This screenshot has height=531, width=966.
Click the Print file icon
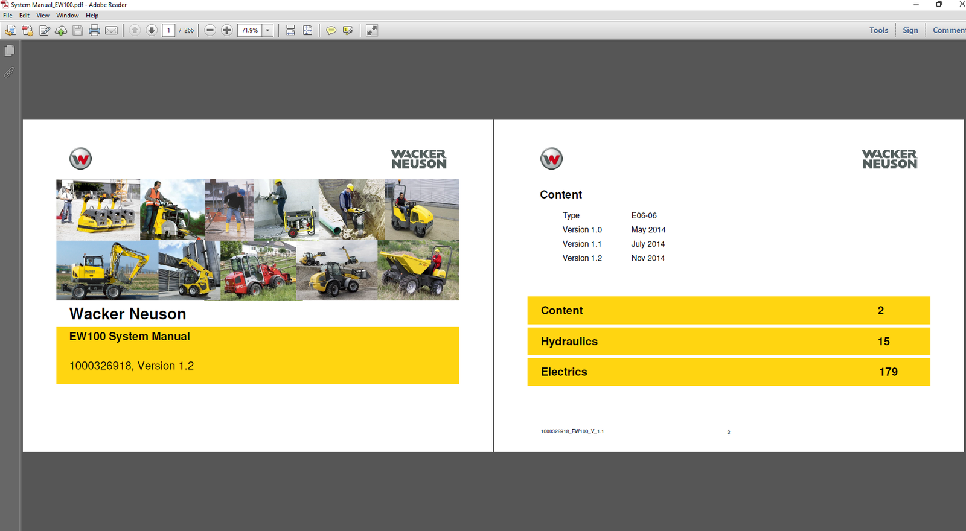click(94, 30)
